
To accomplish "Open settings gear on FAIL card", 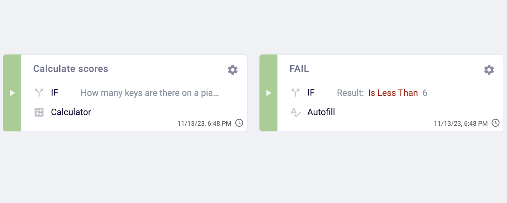I will click(489, 70).
